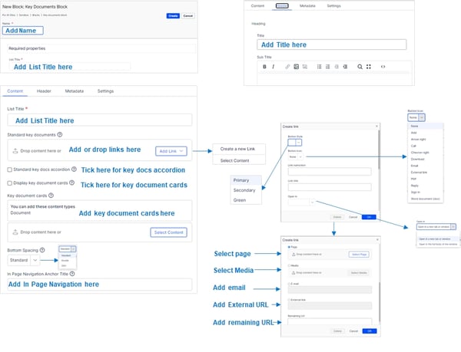Open help icon beside Key document cards label
The height and width of the screenshot is (352, 461).
[51, 196]
